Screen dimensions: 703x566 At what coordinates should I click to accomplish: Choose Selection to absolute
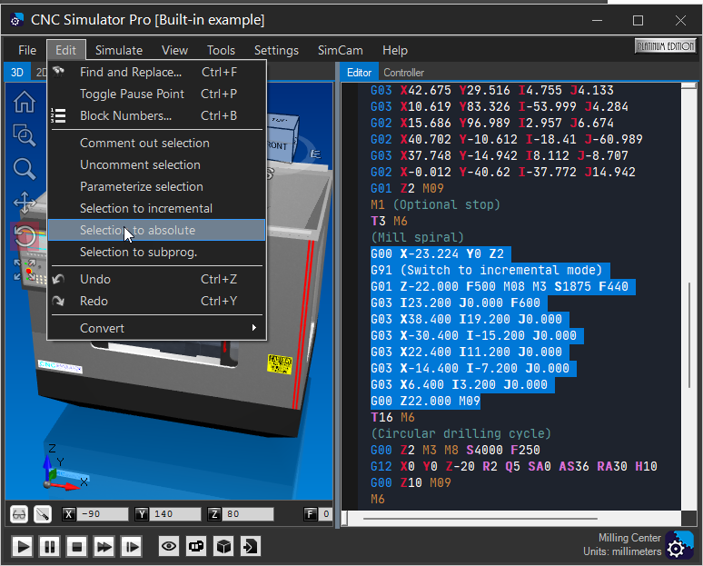coord(156,230)
